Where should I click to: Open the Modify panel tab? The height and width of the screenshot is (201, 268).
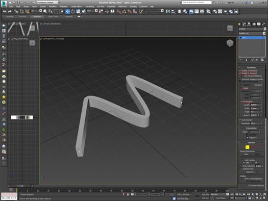[x=244, y=24]
